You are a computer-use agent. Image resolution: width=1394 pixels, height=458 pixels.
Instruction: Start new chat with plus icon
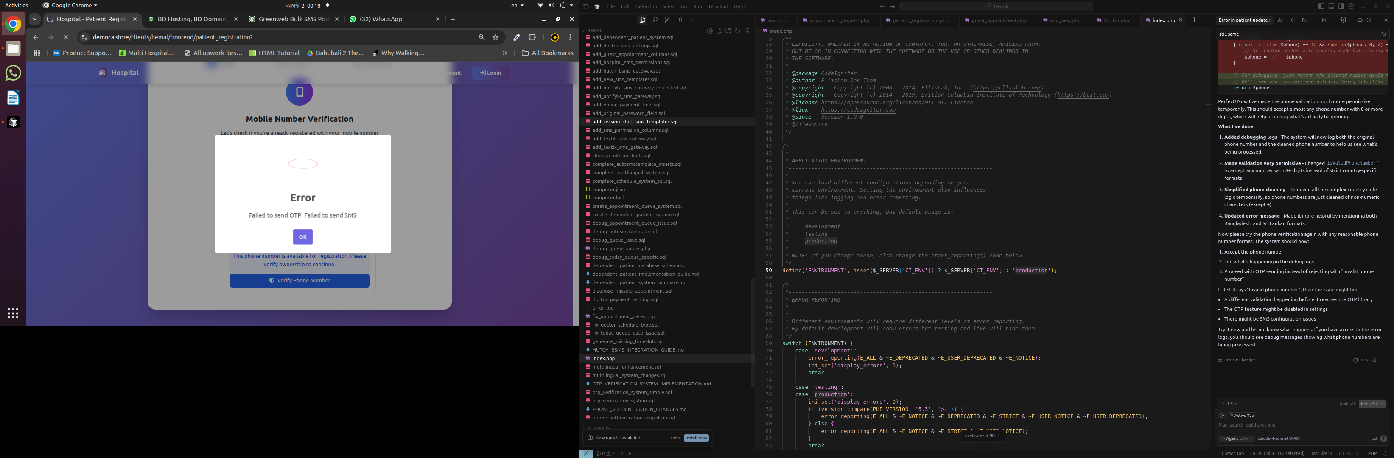(x=1352, y=20)
